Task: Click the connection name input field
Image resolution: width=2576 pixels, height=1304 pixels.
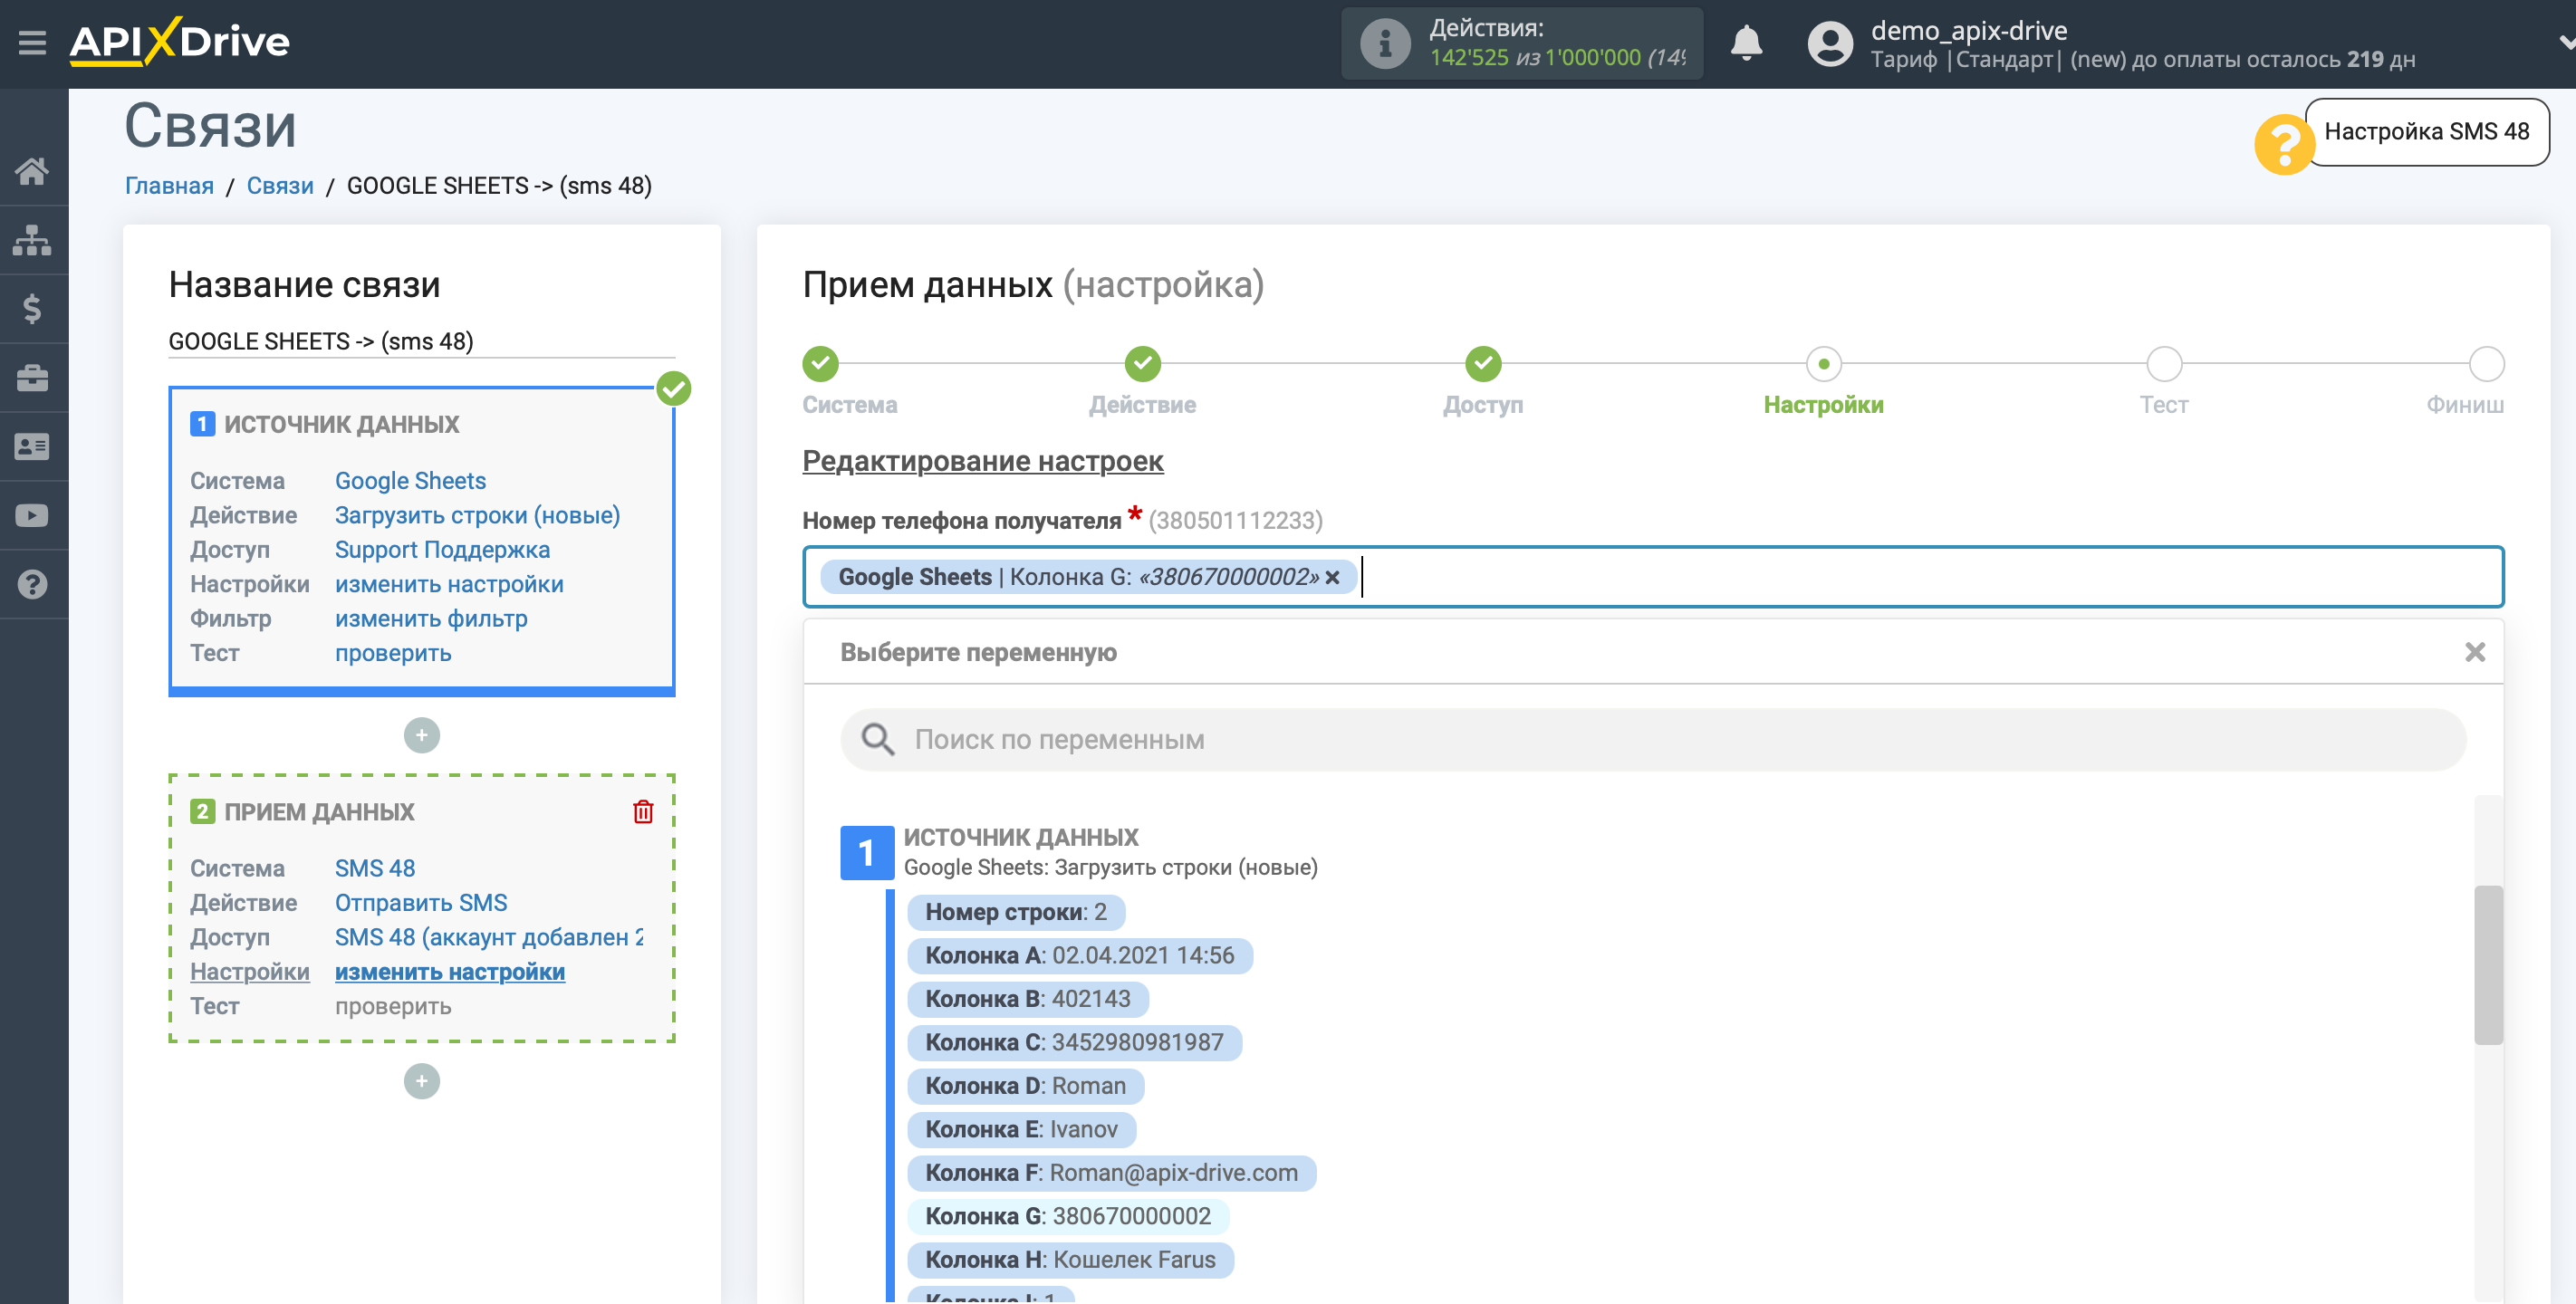Action: (422, 341)
